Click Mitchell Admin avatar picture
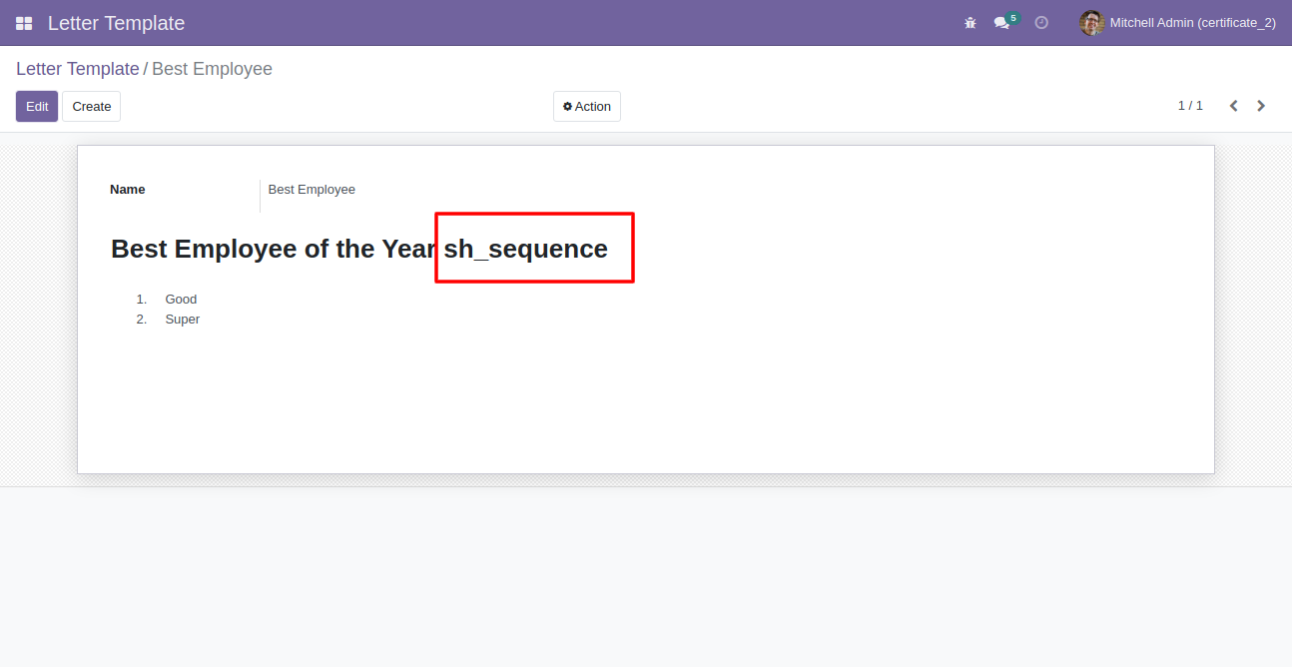Screen dimensions: 1292x667 click(1091, 23)
